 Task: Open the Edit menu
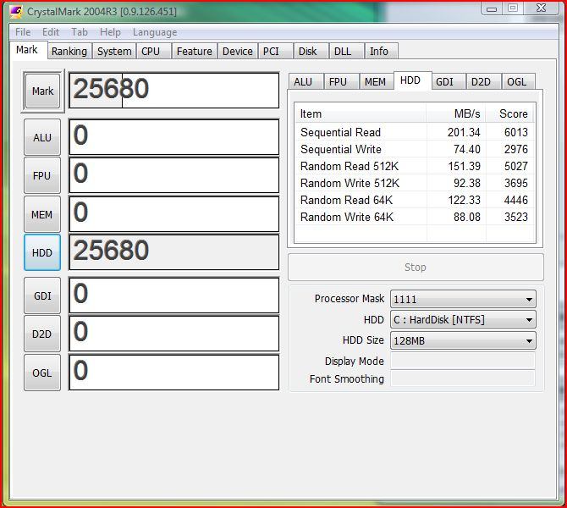(x=51, y=32)
